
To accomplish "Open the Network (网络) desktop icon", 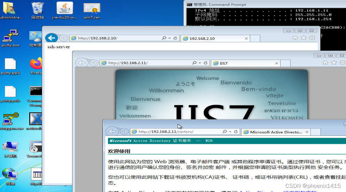I will pos(10,177).
